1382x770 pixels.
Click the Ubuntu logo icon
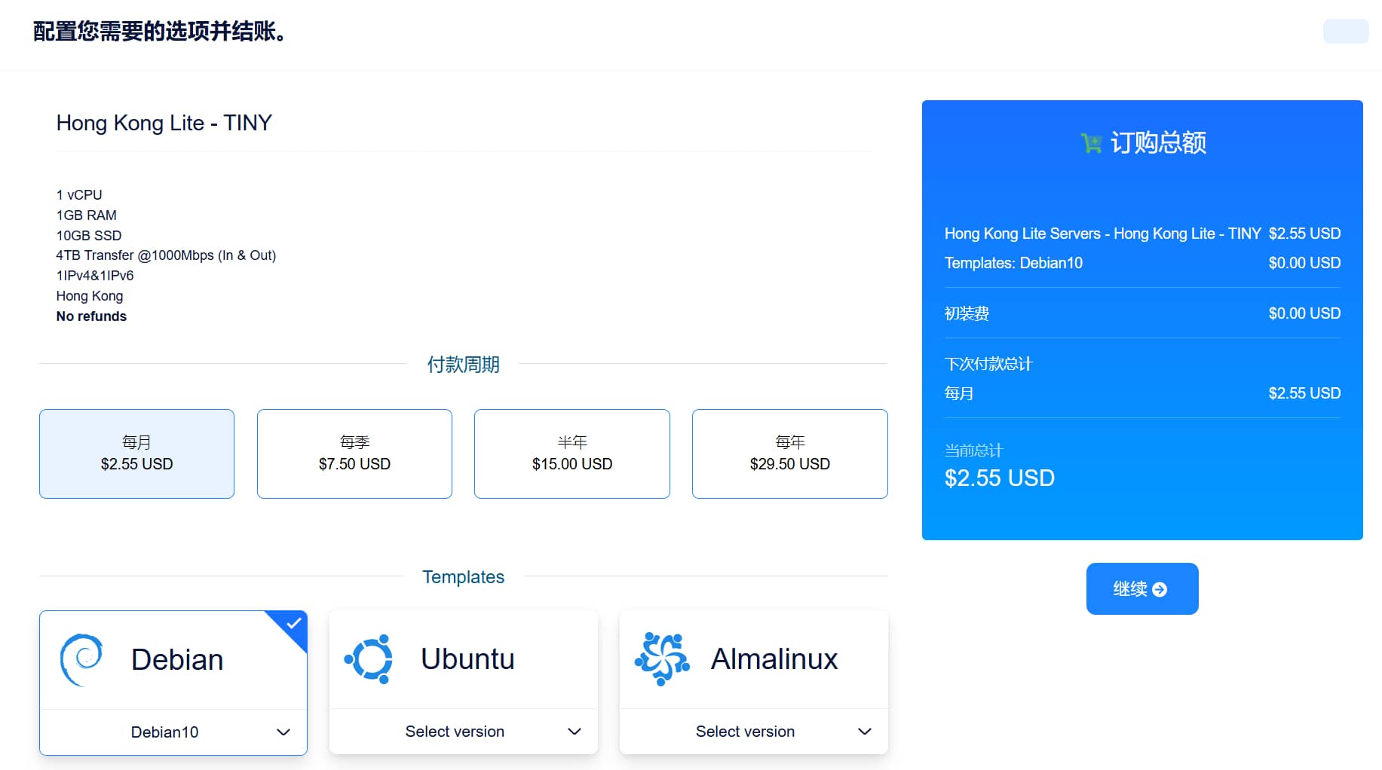point(369,659)
